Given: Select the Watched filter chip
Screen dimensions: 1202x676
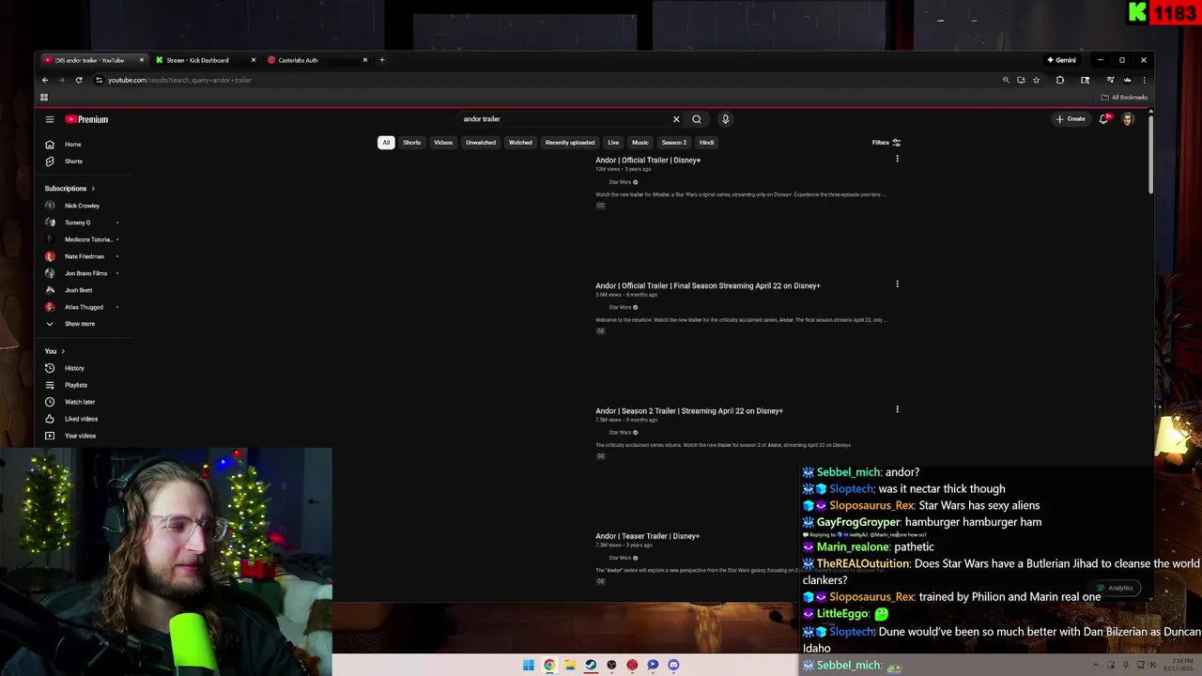Looking at the screenshot, I should (520, 143).
